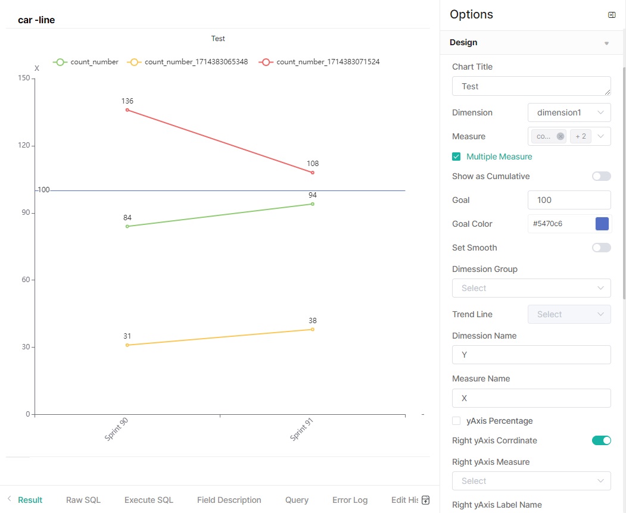
Task: Click Execute SQL
Action: tap(148, 500)
